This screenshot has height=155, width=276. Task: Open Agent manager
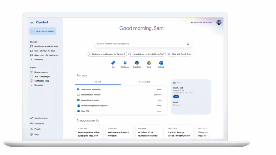pos(39,118)
